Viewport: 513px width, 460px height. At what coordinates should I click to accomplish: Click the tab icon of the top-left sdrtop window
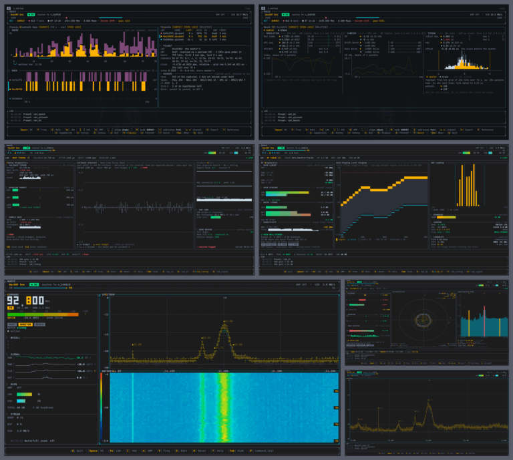pos(9,8)
